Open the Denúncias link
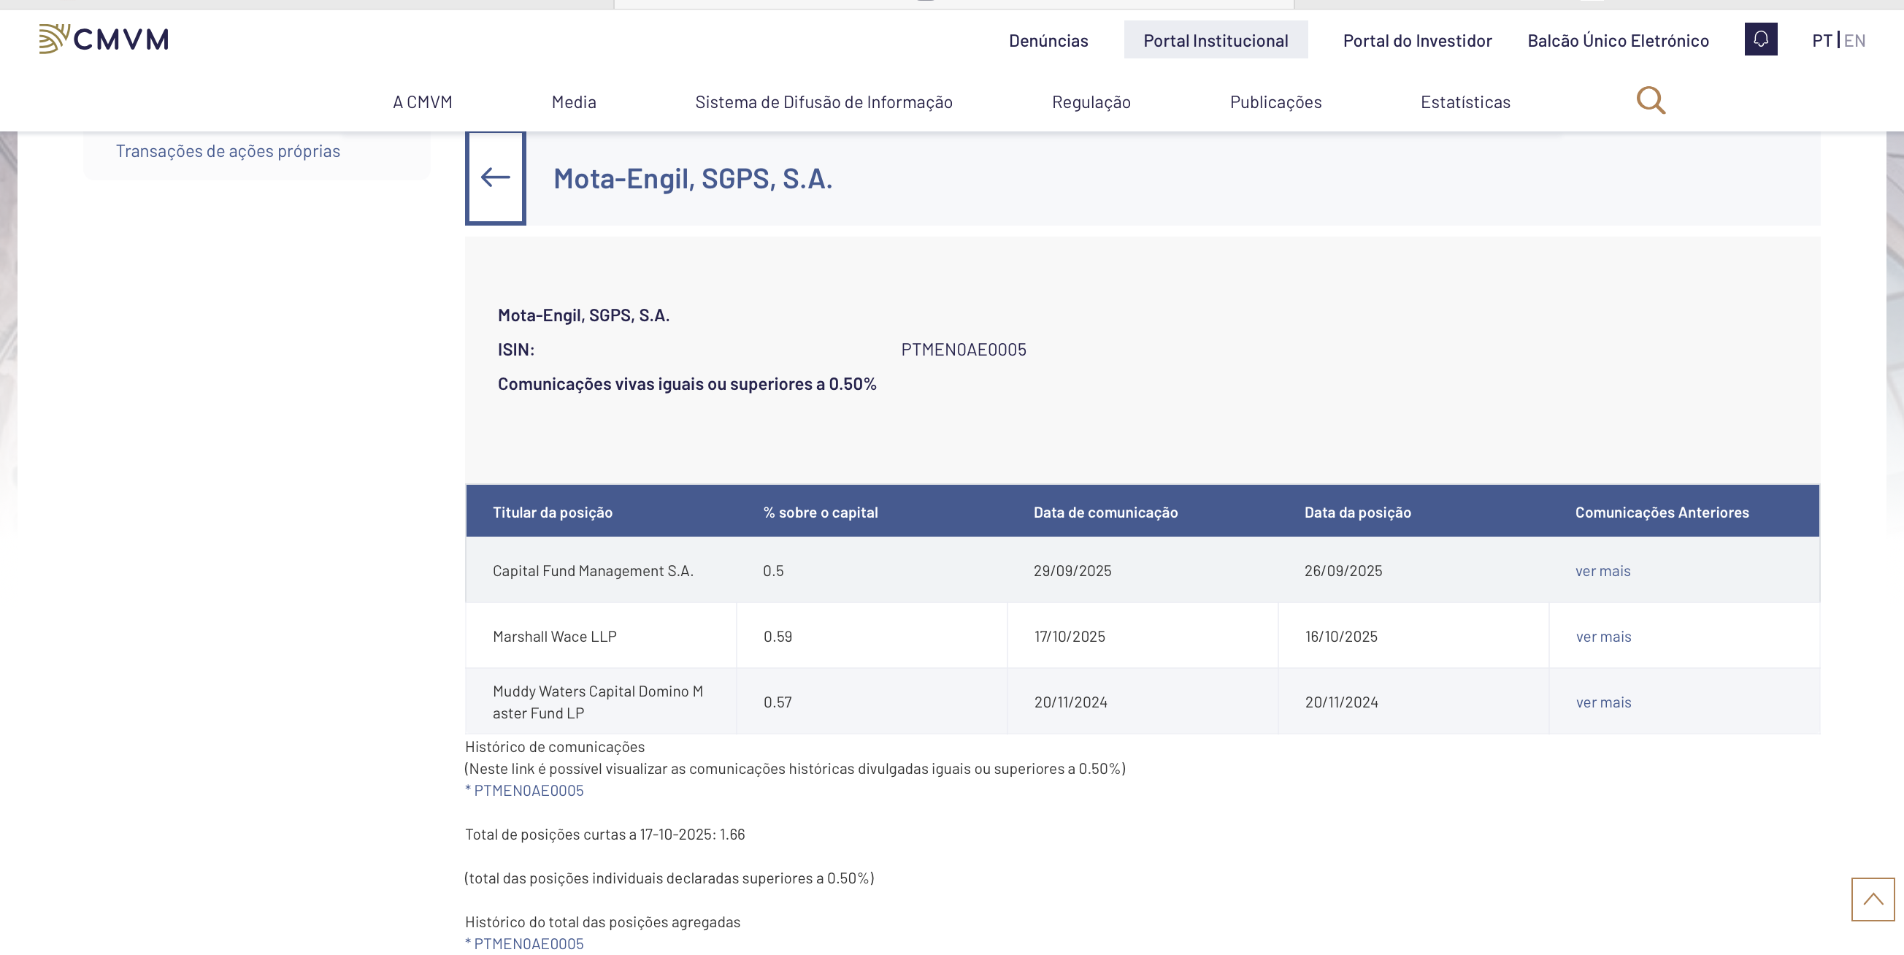This screenshot has width=1904, height=955. tap(1048, 41)
